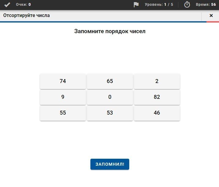Click the flag level icon
Image resolution: width=219 pixels, height=187 pixels.
coord(136,5)
